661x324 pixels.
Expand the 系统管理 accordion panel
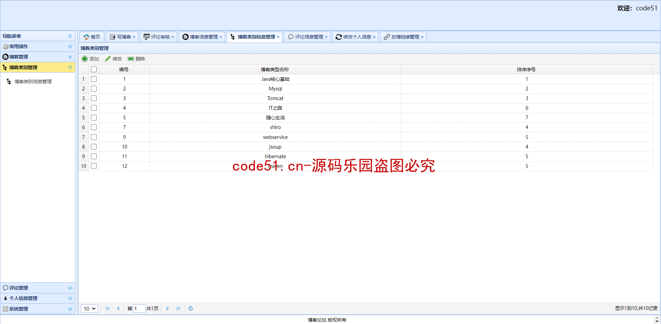tap(70, 309)
